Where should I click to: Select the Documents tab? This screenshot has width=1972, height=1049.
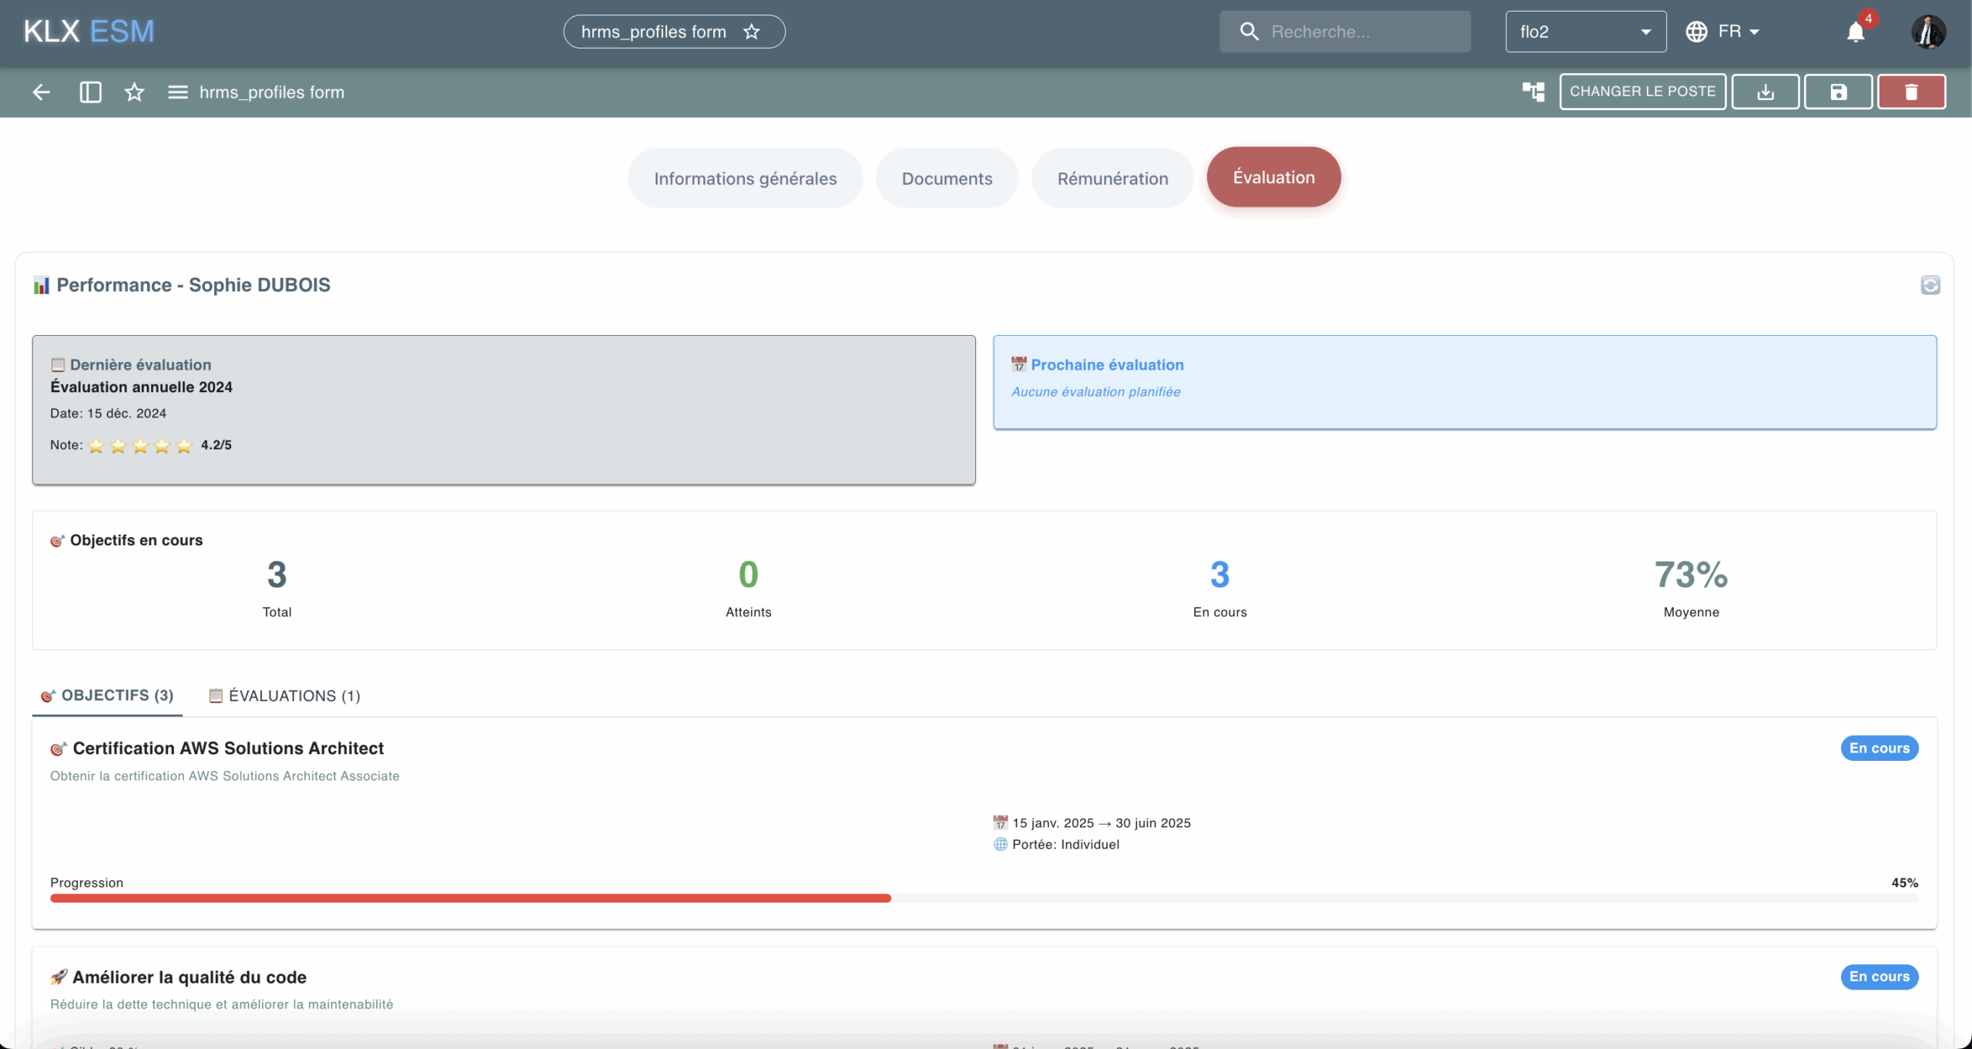point(947,178)
